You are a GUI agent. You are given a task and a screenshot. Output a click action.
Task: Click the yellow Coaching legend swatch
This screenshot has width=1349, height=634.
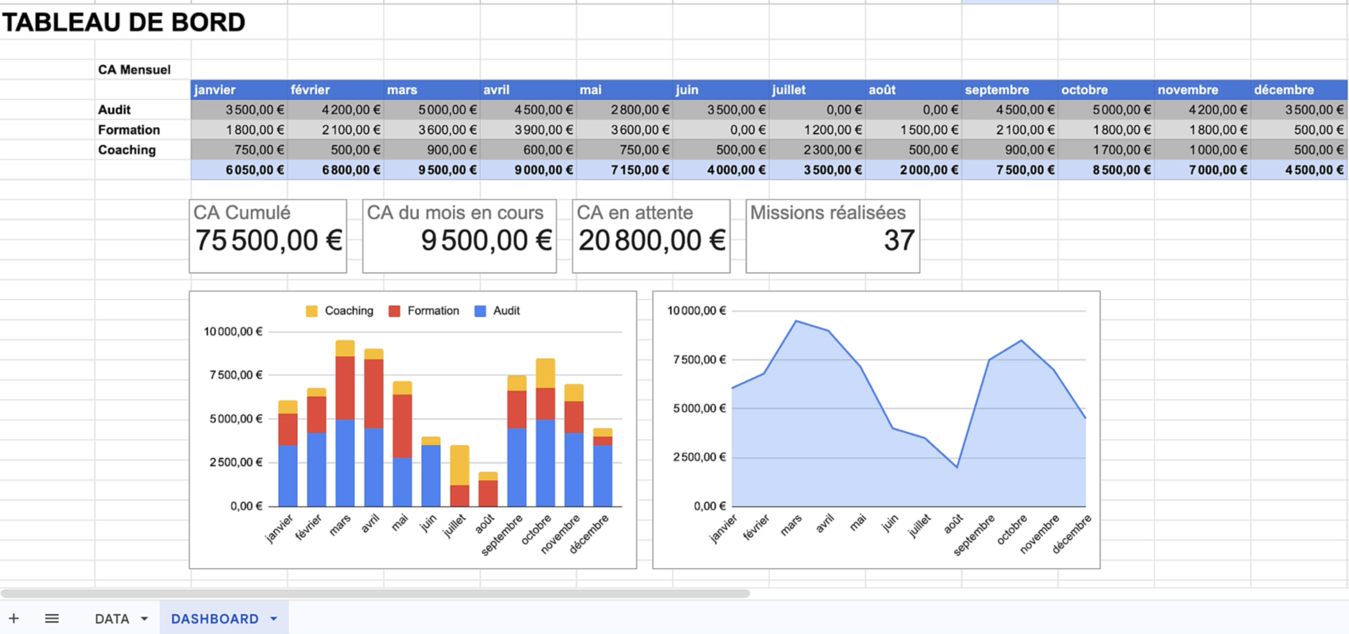[312, 311]
